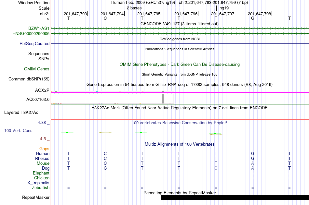The width and height of the screenshot is (309, 205).
Task: Click the Gaps row label
Action: pyautogui.click(x=44, y=149)
